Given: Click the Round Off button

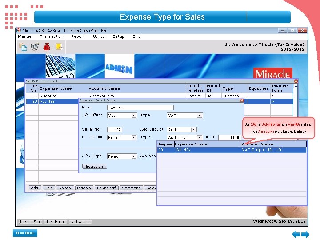Looking at the screenshot, I should (x=106, y=188).
